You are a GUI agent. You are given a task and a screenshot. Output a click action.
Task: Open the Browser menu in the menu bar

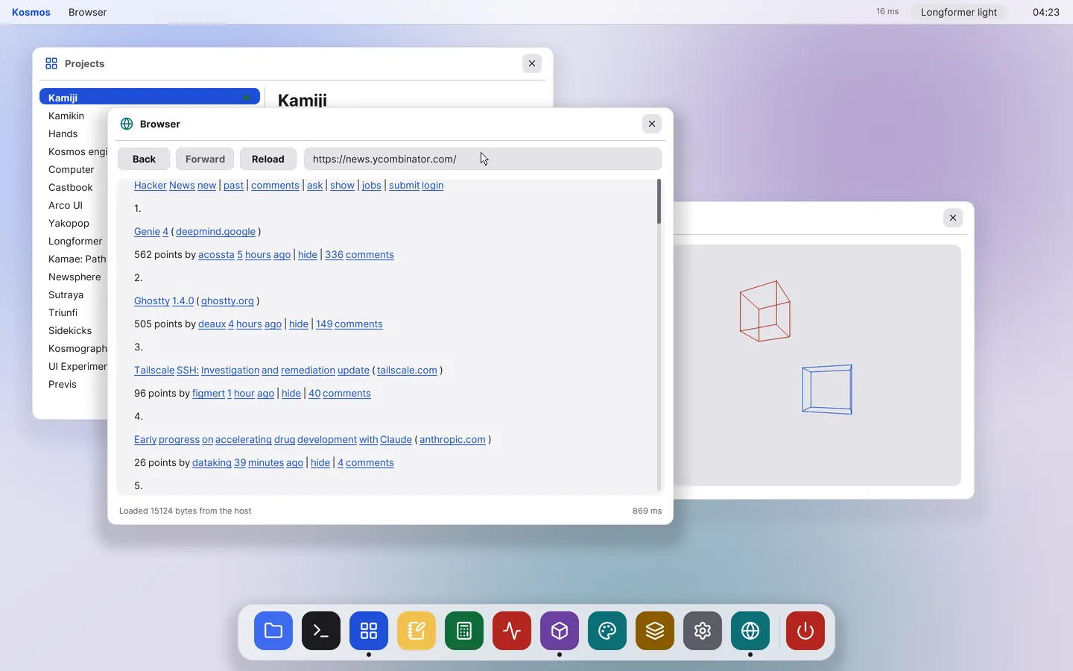click(x=87, y=12)
